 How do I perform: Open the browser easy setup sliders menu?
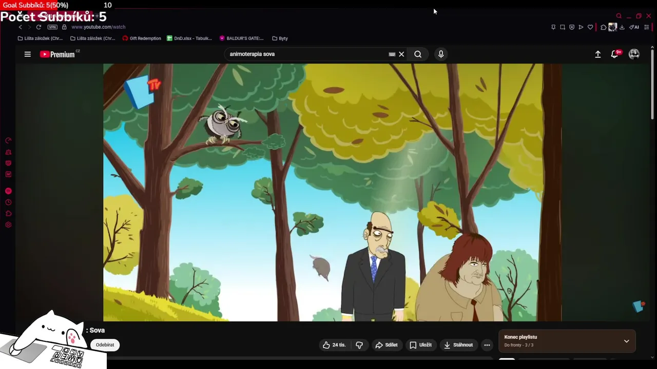coord(647,27)
